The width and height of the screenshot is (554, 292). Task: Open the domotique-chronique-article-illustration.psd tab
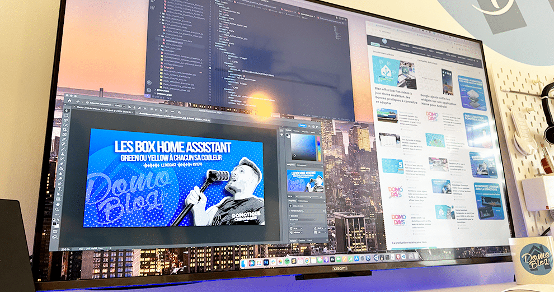pos(173,117)
